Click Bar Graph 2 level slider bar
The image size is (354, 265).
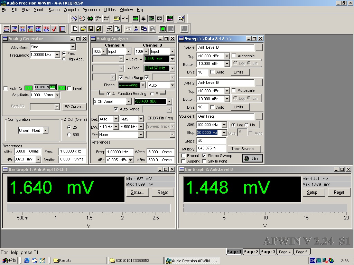[x=265, y=208]
